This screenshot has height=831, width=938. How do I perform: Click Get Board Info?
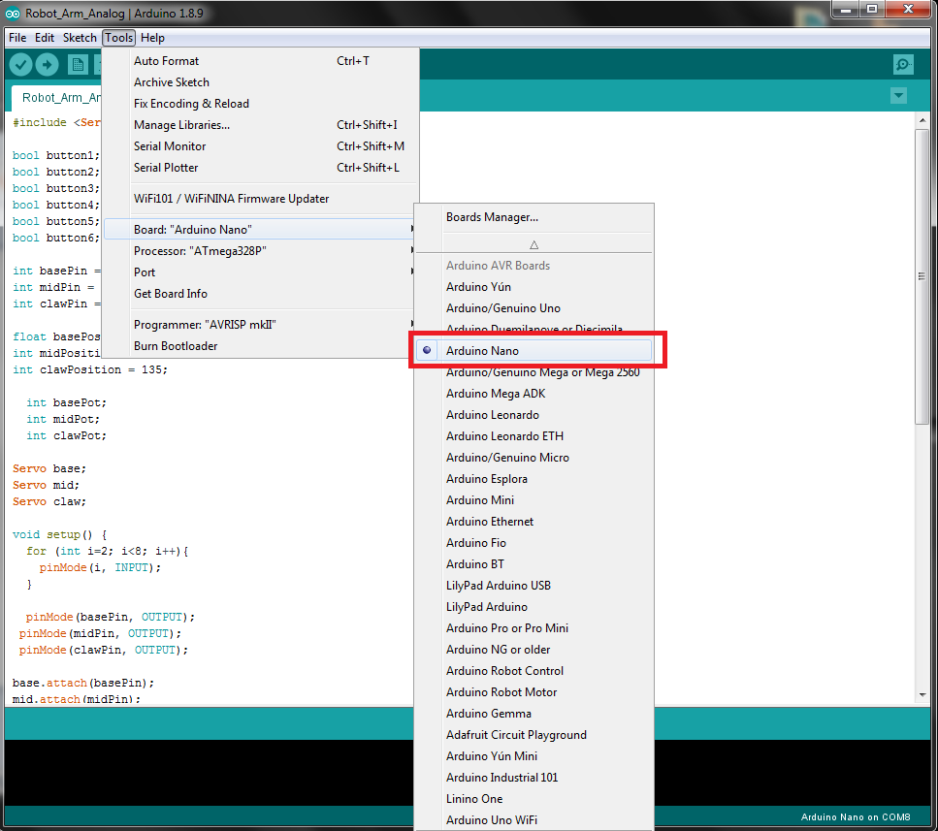coord(260,294)
